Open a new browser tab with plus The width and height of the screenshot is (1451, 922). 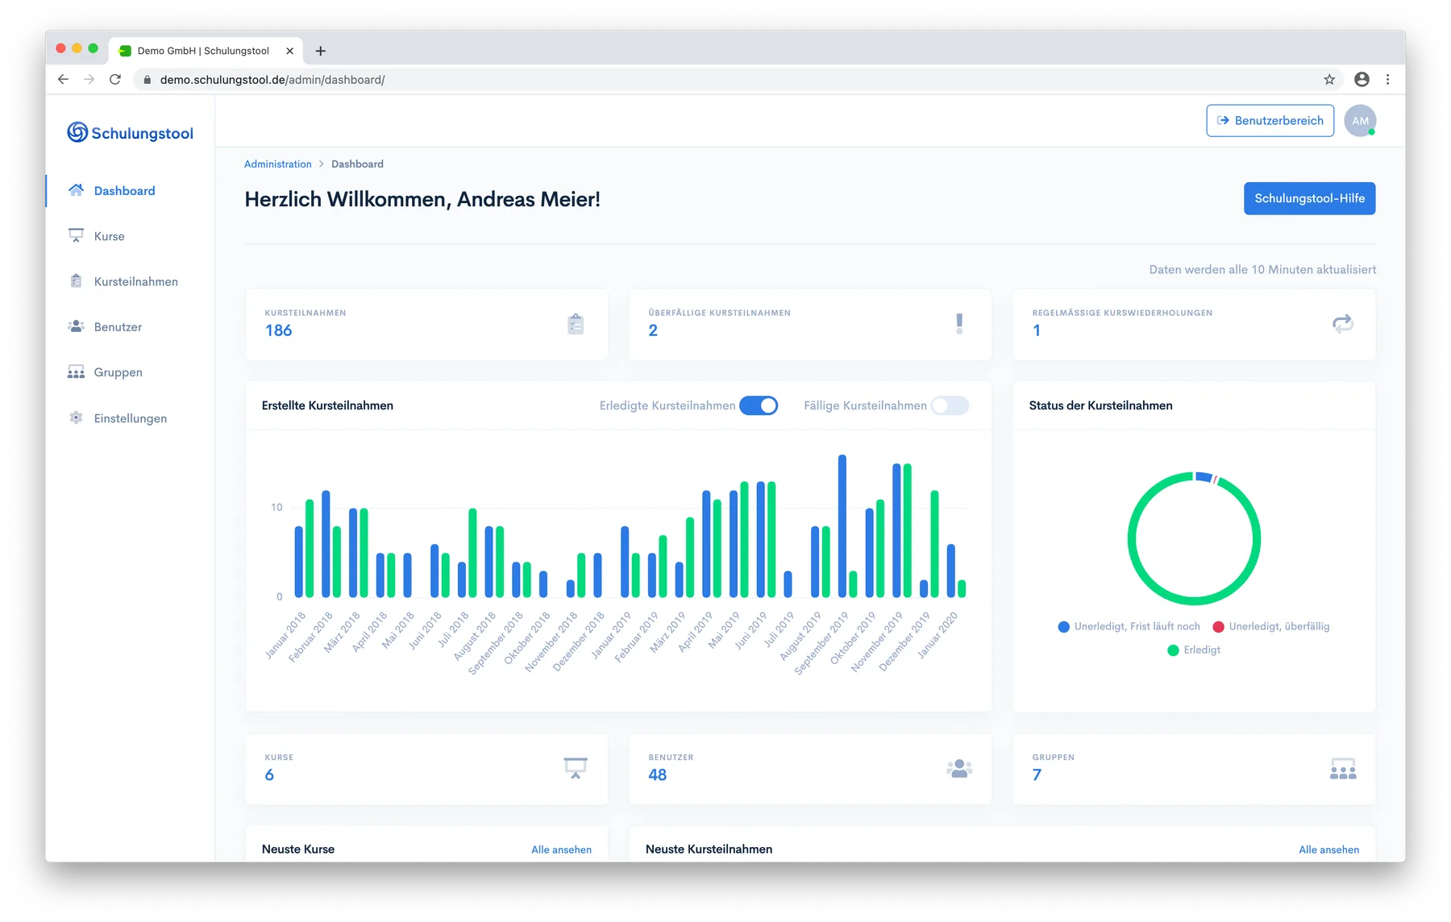[320, 51]
